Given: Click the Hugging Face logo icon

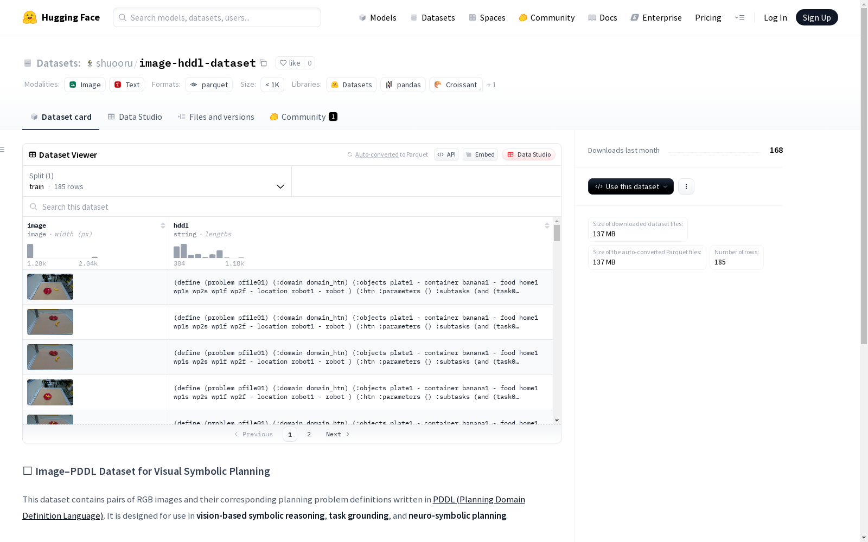Looking at the screenshot, I should [30, 17].
